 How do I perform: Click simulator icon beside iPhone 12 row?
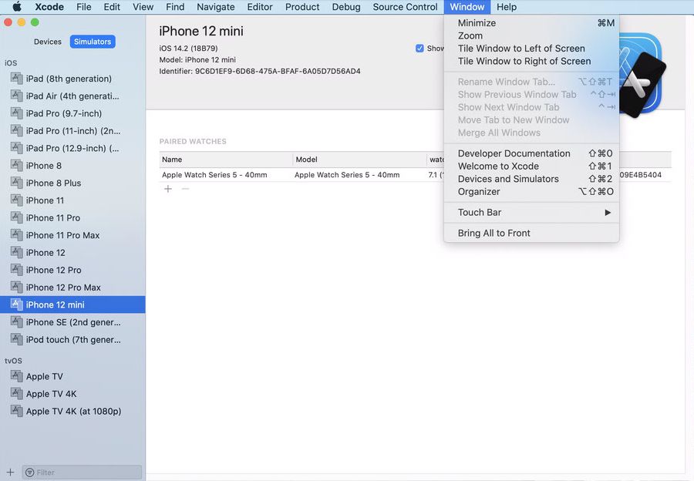[16, 252]
